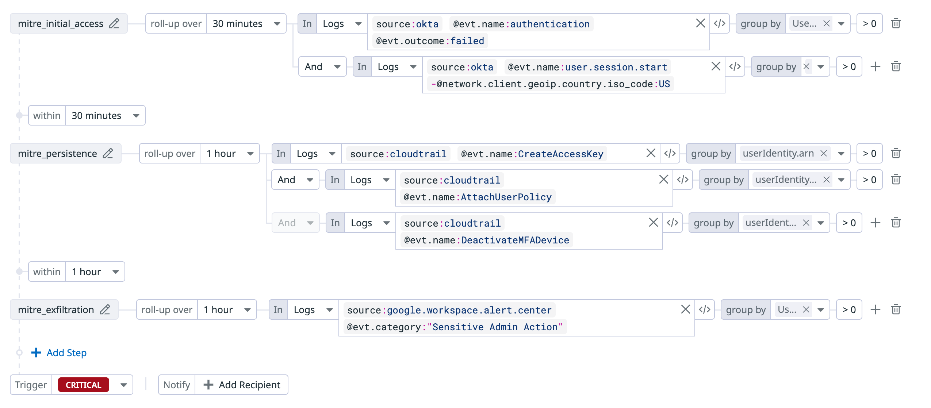Screen dimensions: 931x408
Task: Click pencil icon next to mitre_initial_access
Action: 114,24
